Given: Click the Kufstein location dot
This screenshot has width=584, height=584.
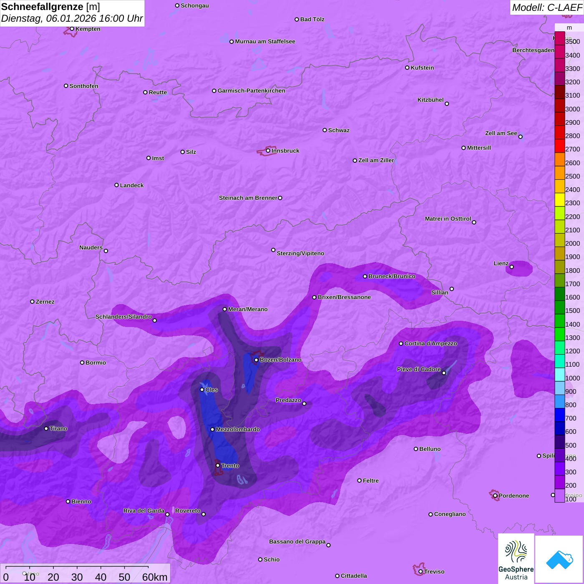Looking at the screenshot, I should 407,68.
